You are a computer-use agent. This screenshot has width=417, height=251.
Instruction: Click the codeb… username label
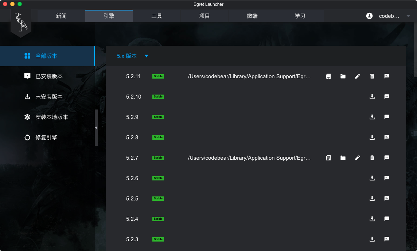[x=389, y=16]
